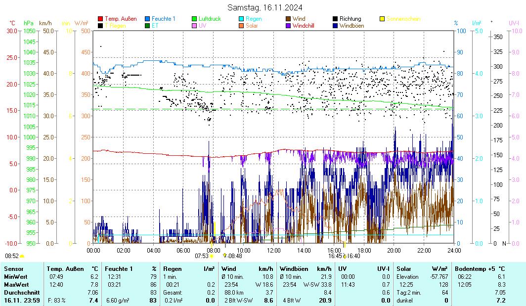Click the Samstag, 16.11.2024 chart title
This screenshot has height=306, width=526.
coord(265,7)
